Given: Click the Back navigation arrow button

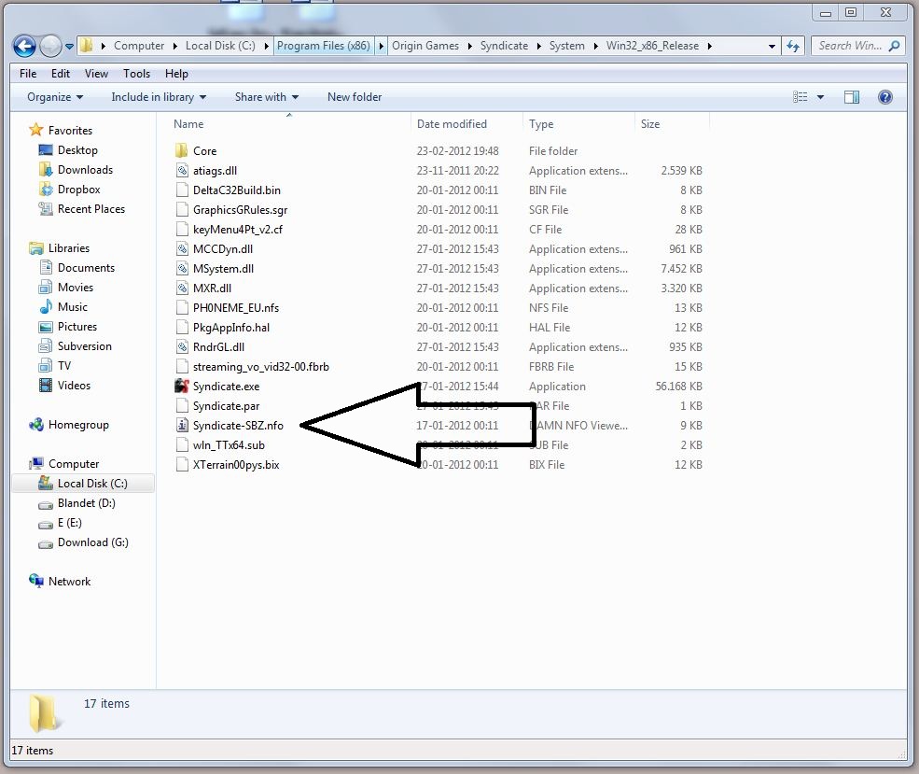Looking at the screenshot, I should 25,46.
